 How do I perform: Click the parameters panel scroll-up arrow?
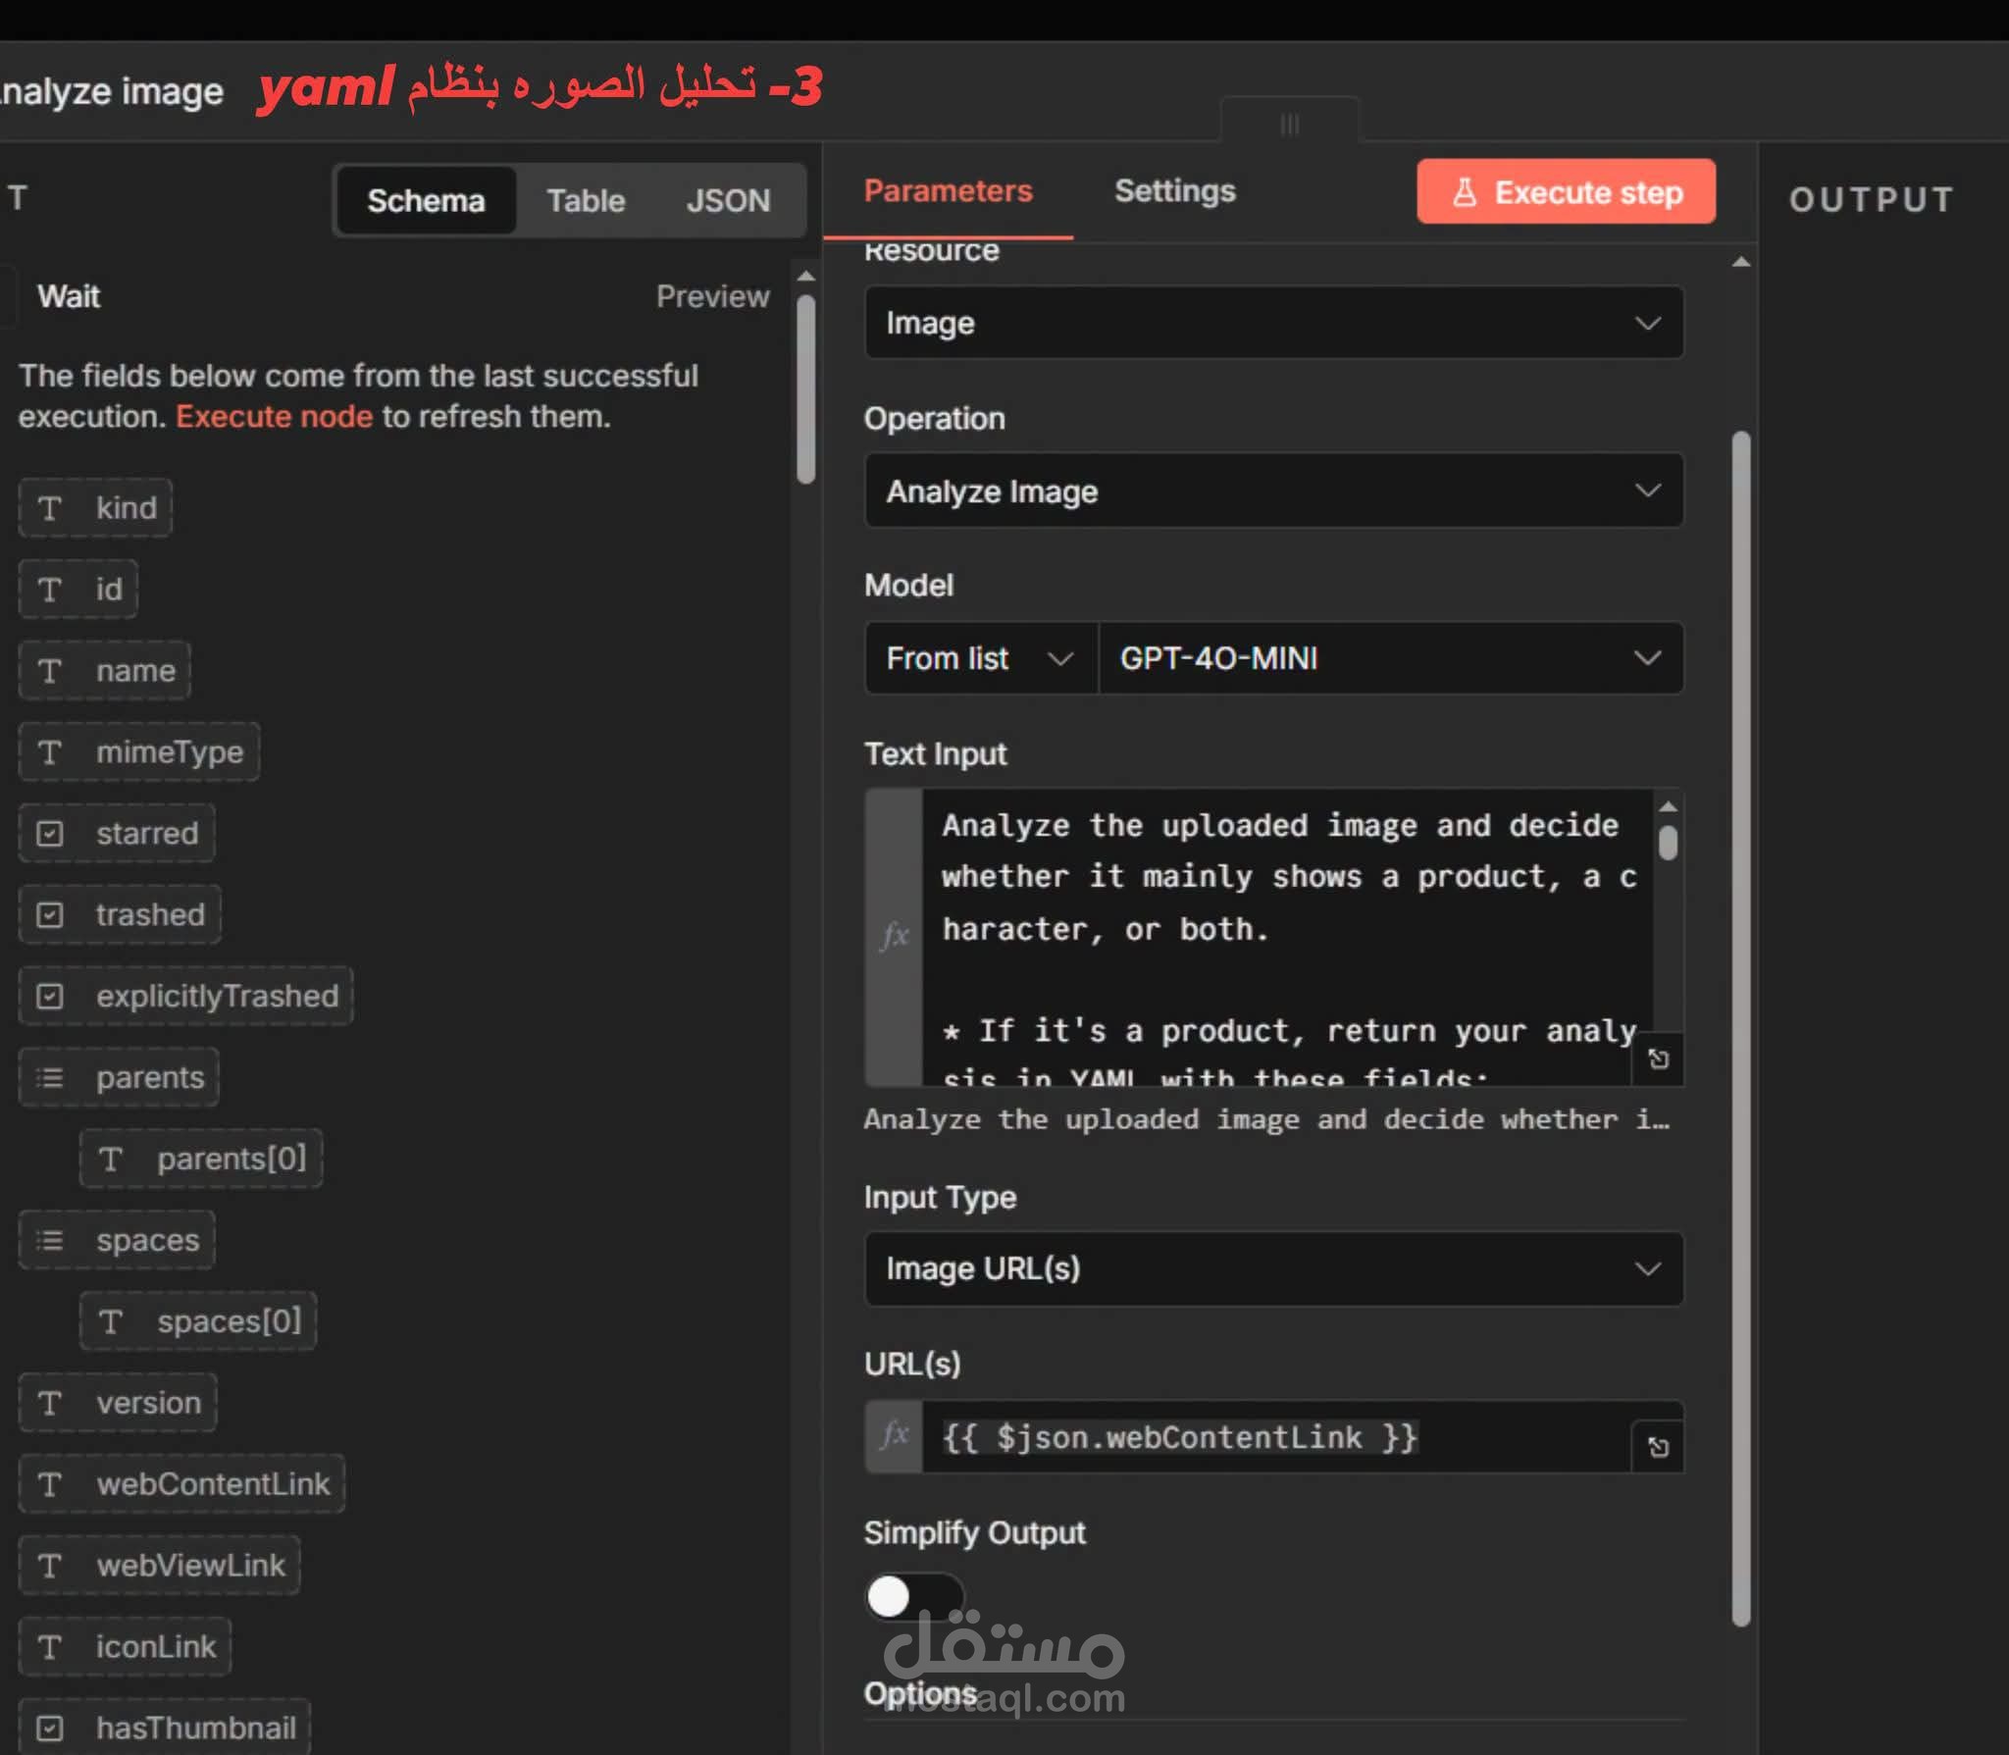[1741, 262]
